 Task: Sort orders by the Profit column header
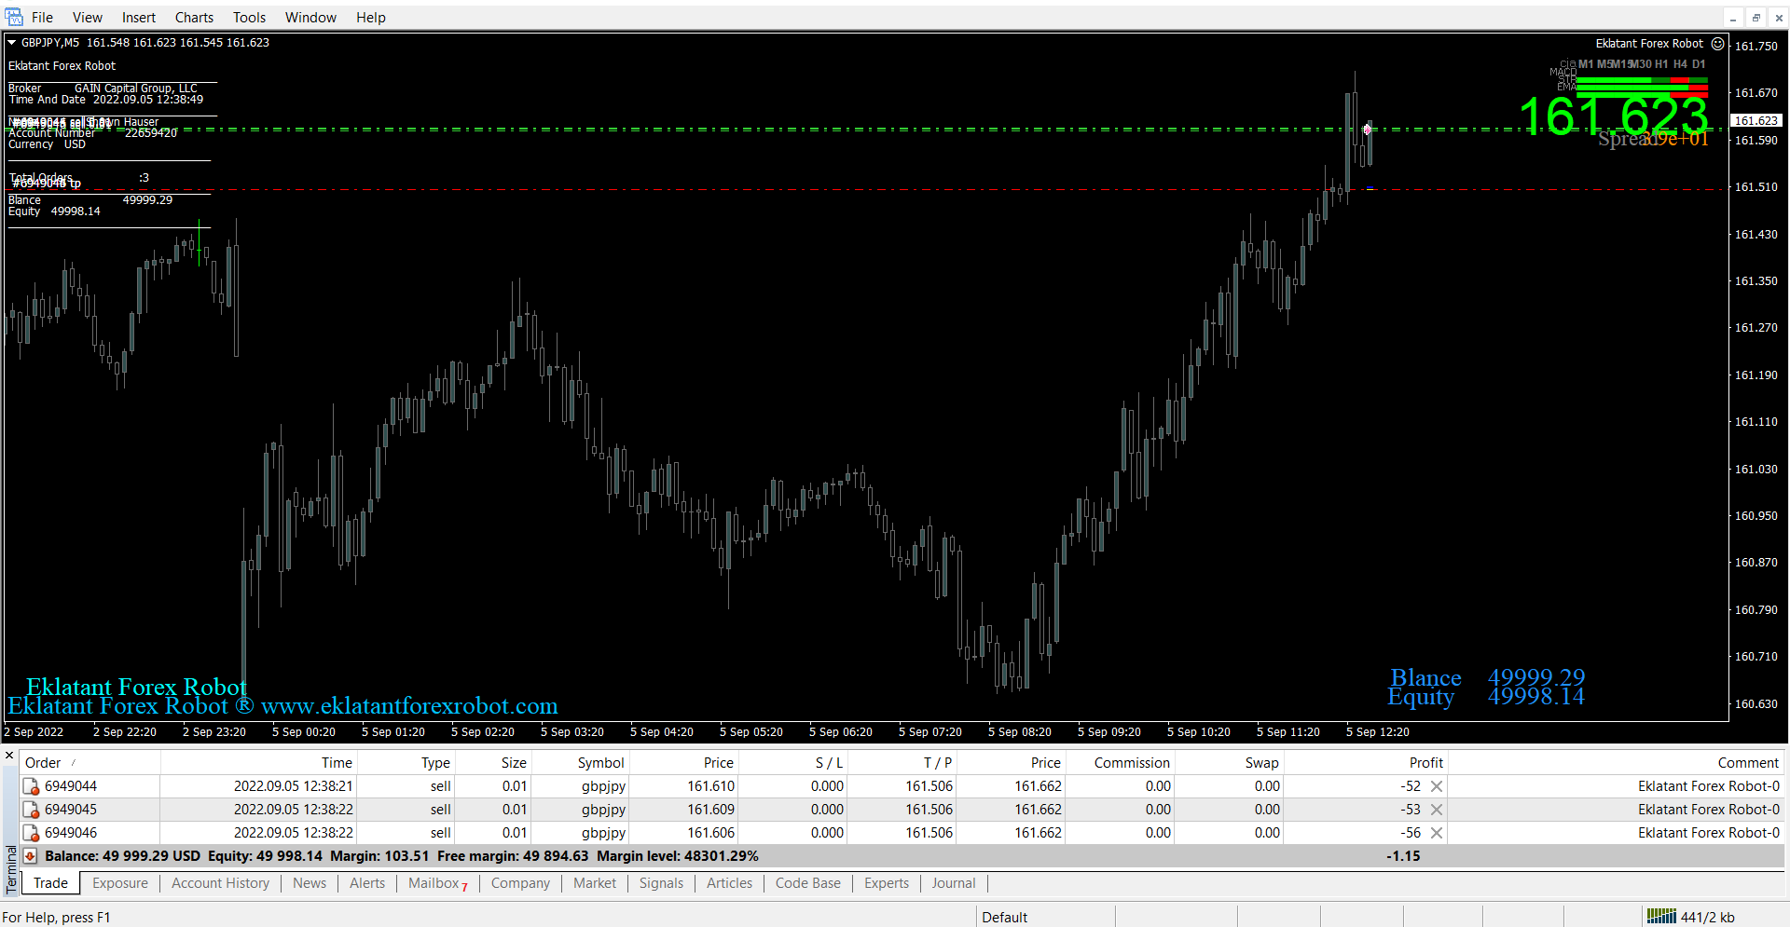(x=1425, y=763)
